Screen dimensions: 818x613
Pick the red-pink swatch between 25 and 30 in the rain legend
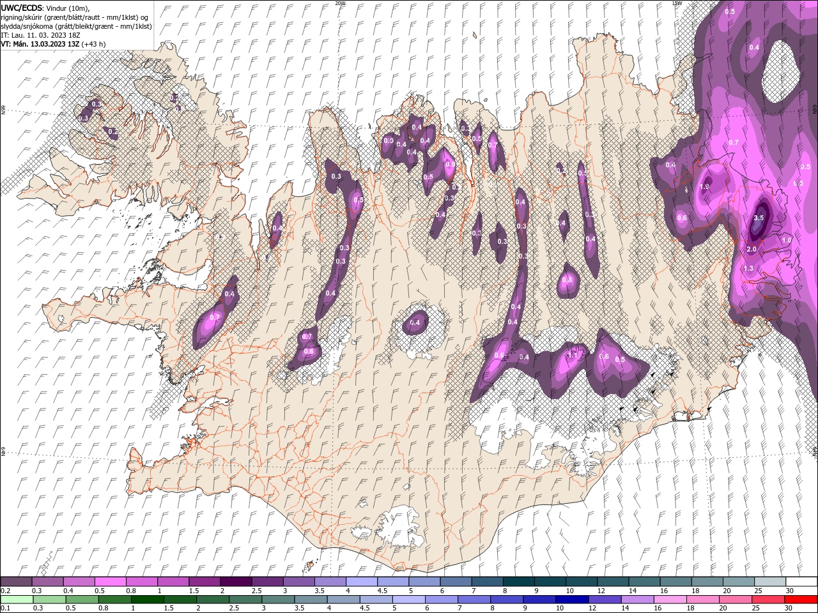770,600
